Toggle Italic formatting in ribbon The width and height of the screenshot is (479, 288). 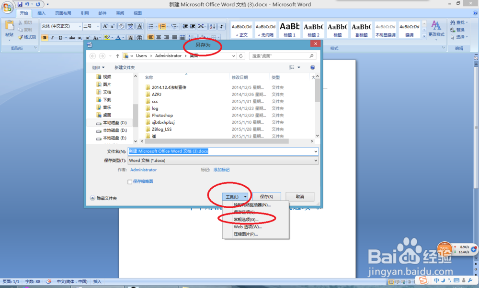[52, 38]
